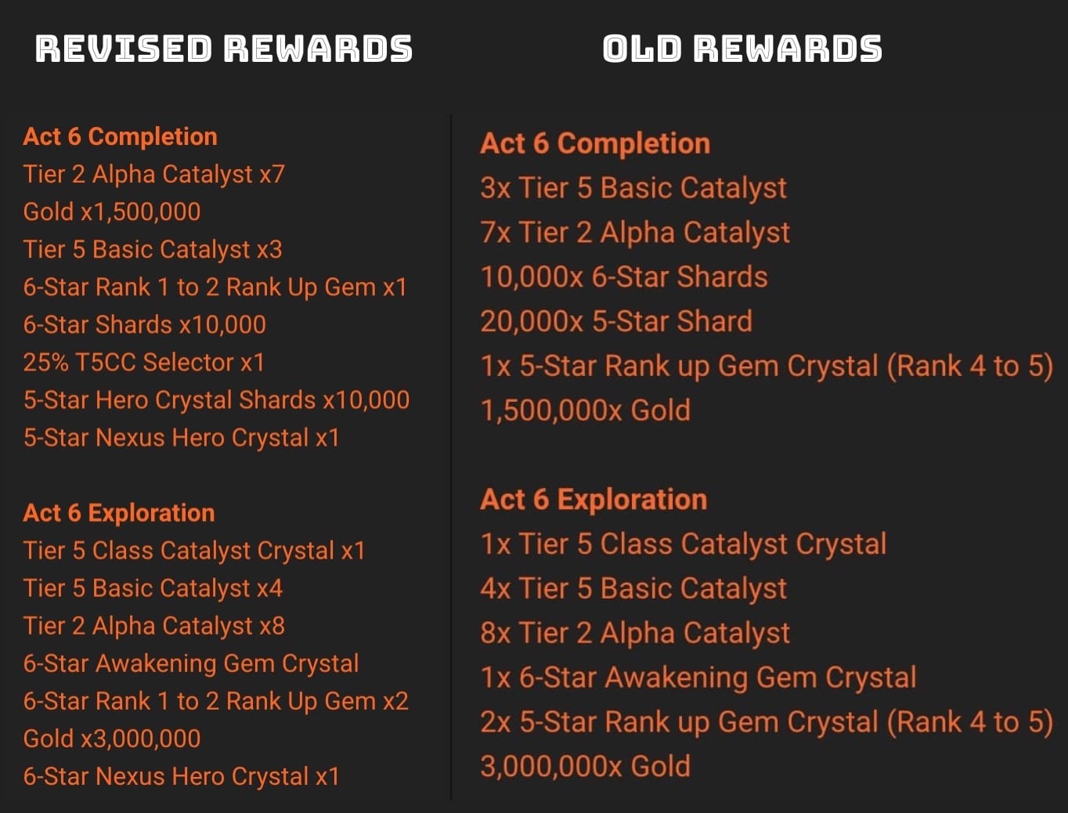The image size is (1068, 813).
Task: Select the 1x 6-Star Awakening Gem Crystal line
Action: (698, 677)
